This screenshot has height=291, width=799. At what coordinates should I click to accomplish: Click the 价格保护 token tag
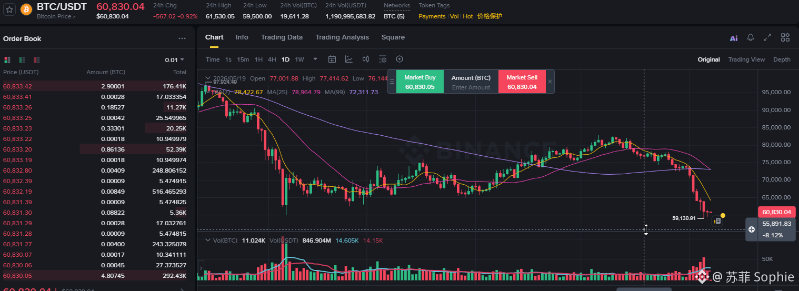click(490, 16)
